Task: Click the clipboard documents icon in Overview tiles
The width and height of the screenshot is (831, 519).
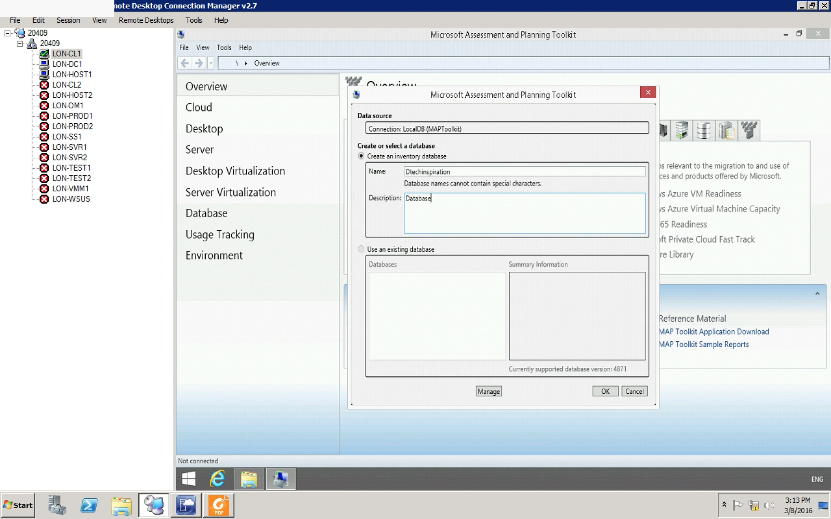Action: (726, 131)
